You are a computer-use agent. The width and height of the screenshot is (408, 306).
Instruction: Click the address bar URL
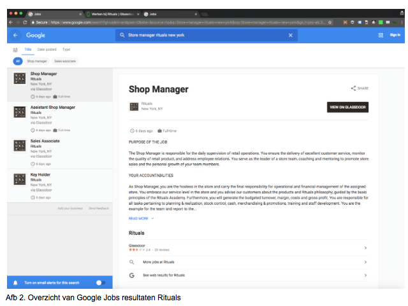click(x=187, y=22)
